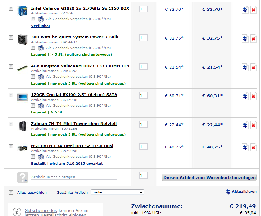
Task: Click Bestellt wird am 5.10.2015 erwartet link
Action: pos(67,164)
